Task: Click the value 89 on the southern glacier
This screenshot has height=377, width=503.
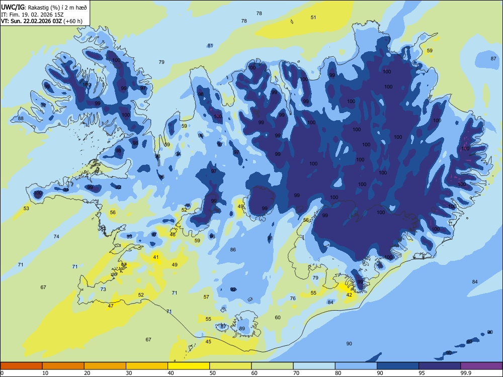Action: 242,329
